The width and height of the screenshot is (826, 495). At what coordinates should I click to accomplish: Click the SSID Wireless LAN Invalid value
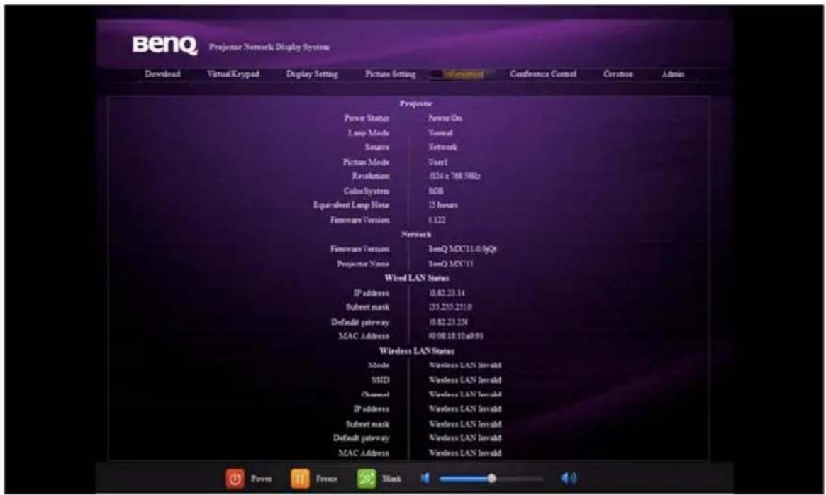click(x=464, y=379)
